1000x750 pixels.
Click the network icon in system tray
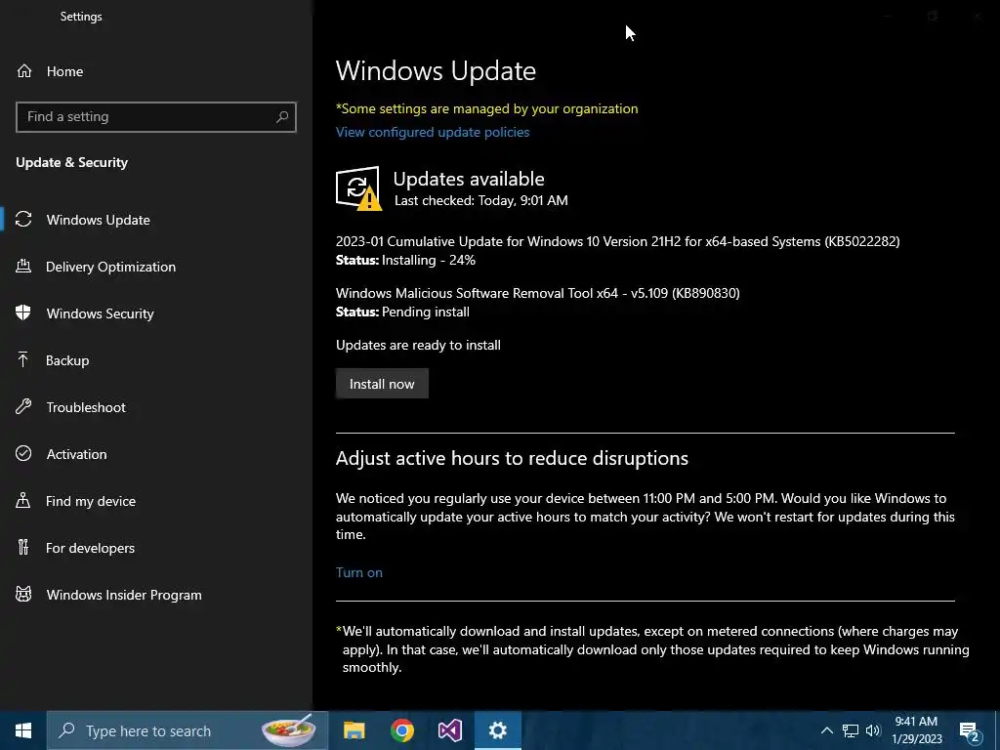pos(851,730)
